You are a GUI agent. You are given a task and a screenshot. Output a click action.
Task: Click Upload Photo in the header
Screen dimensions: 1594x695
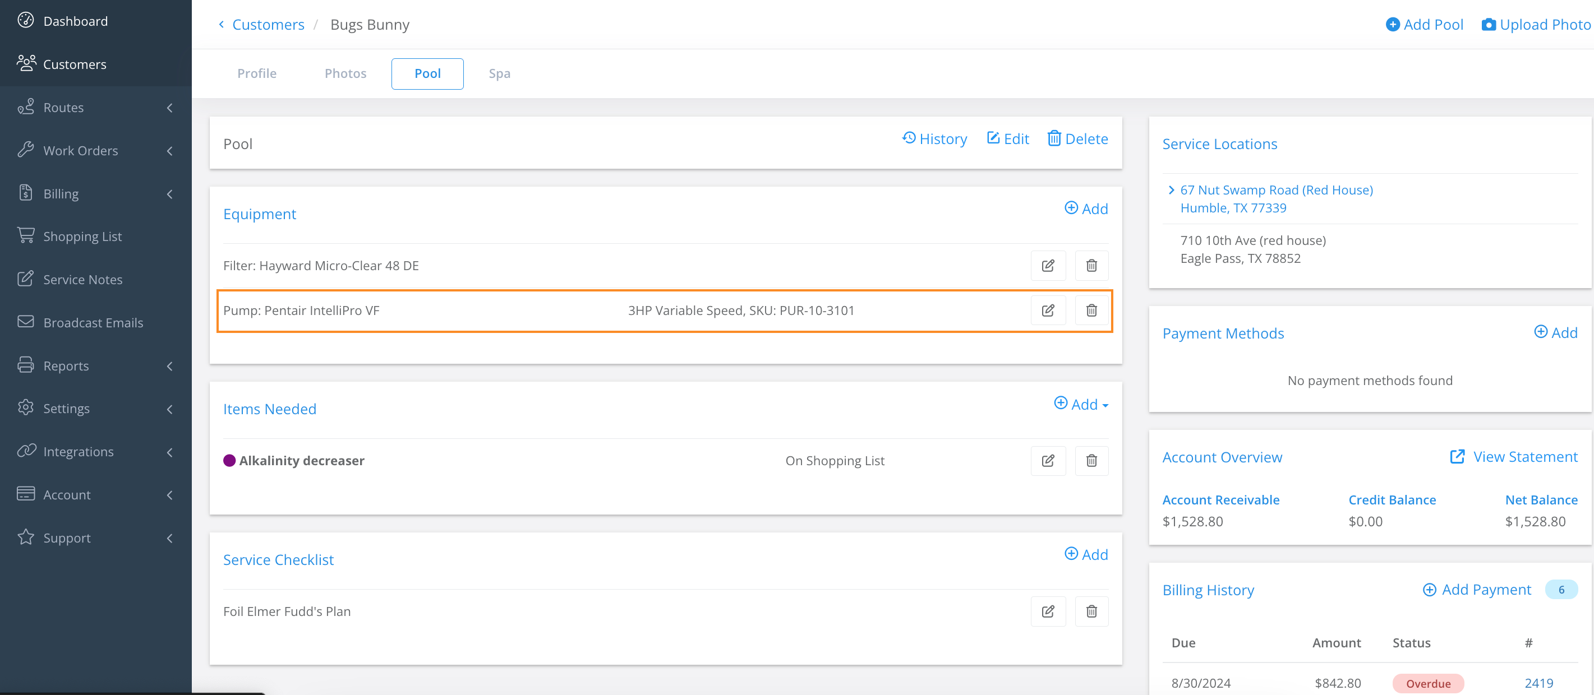pos(1536,25)
